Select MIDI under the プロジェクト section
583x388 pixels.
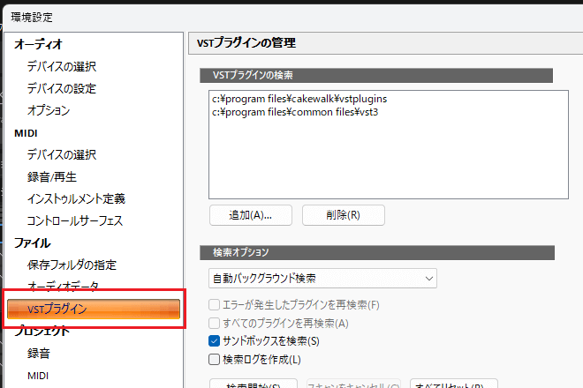(38, 376)
